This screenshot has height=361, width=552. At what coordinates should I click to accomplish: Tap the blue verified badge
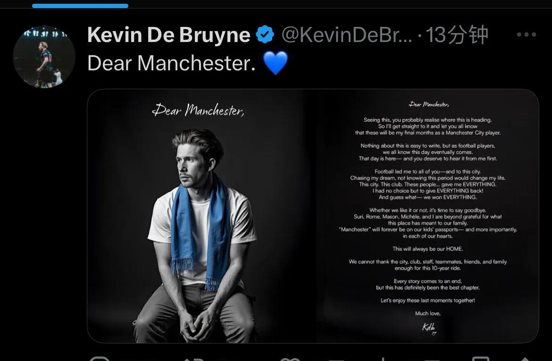pos(265,34)
